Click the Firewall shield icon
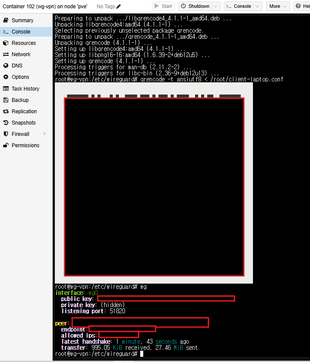The width and height of the screenshot is (310, 362). (6, 134)
